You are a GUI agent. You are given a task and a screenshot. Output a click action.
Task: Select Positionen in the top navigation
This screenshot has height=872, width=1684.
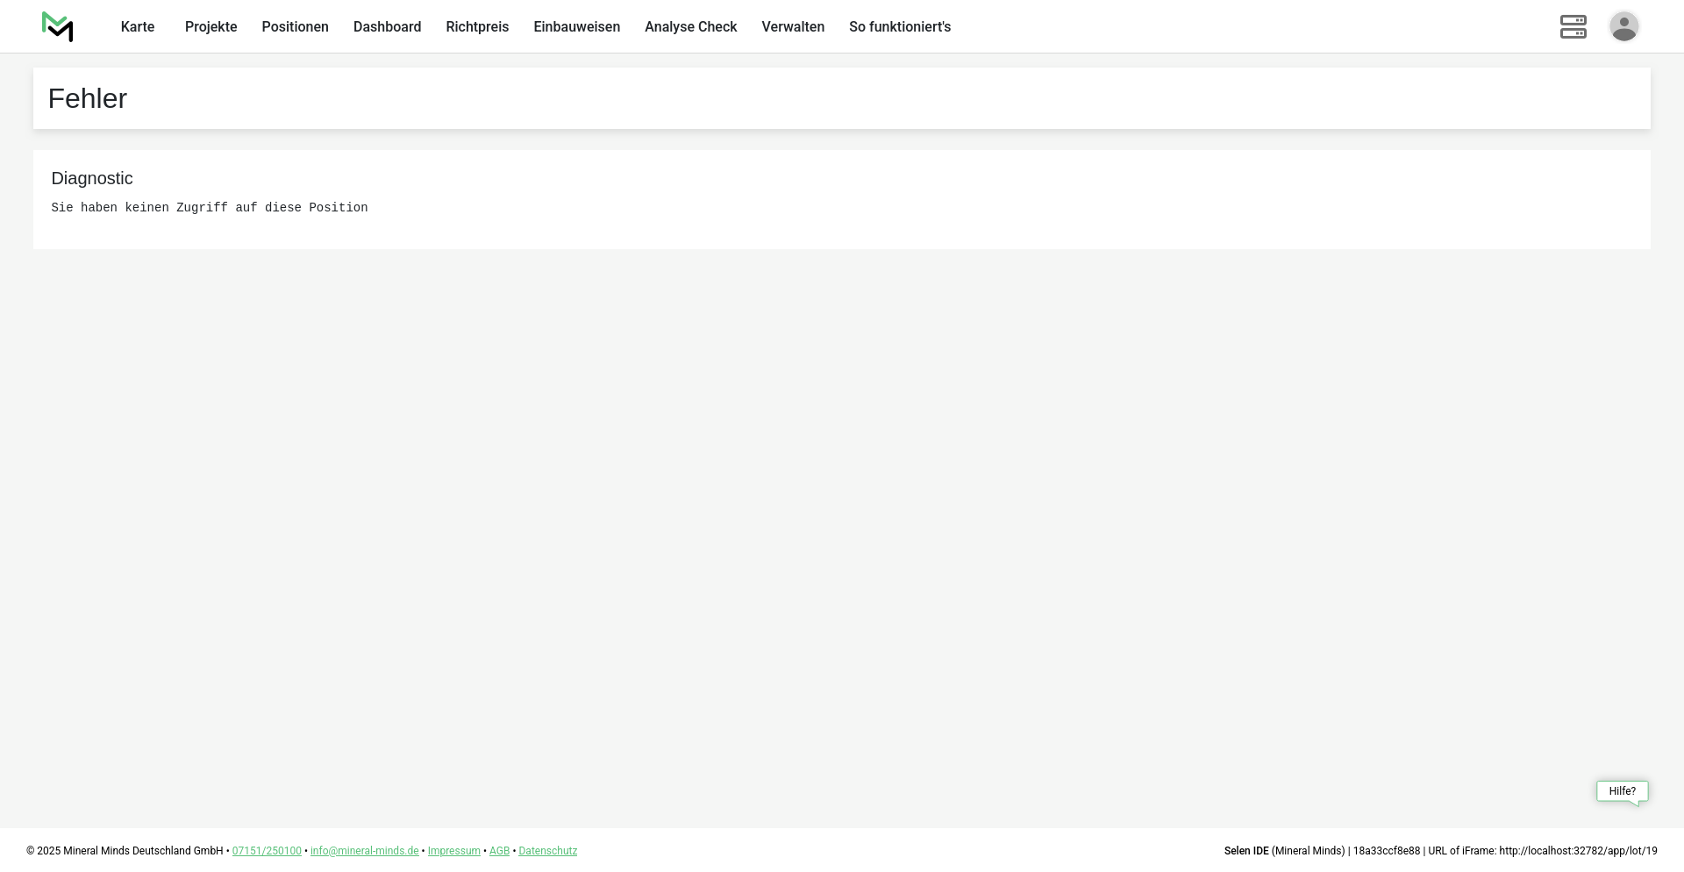click(295, 27)
